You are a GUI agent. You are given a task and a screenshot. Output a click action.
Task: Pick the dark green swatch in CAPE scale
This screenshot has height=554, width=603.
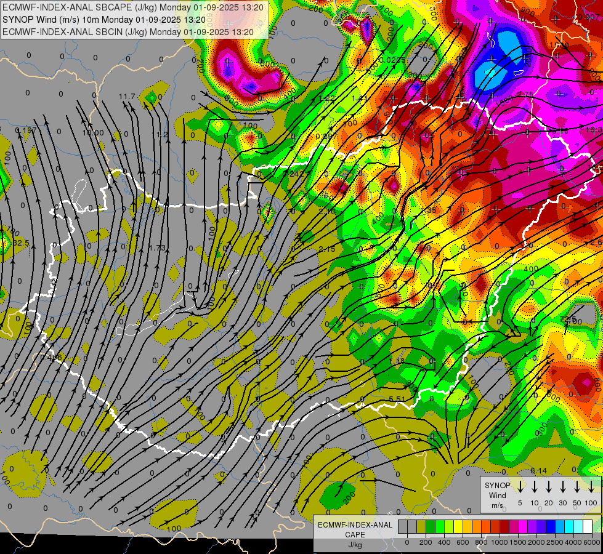coord(431,526)
